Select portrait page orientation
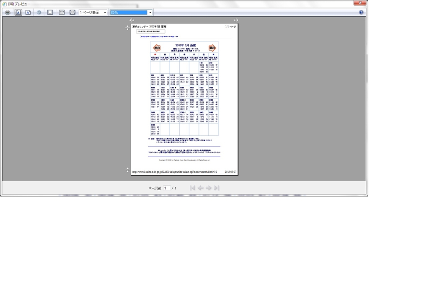 (18, 13)
